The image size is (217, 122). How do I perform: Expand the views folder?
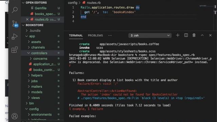[x=28, y=98]
